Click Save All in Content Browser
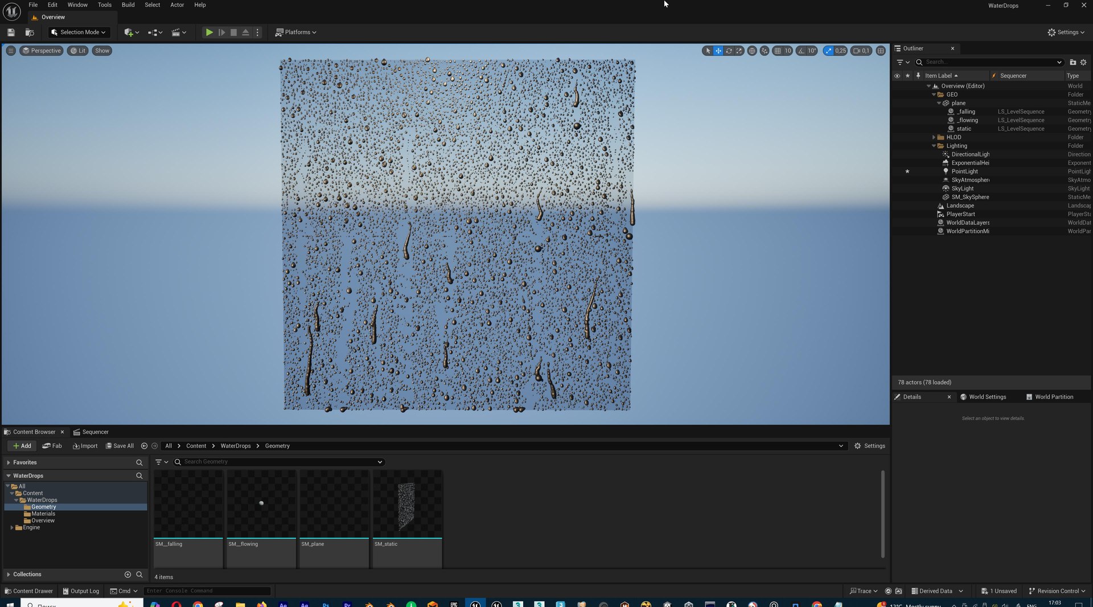 (120, 446)
